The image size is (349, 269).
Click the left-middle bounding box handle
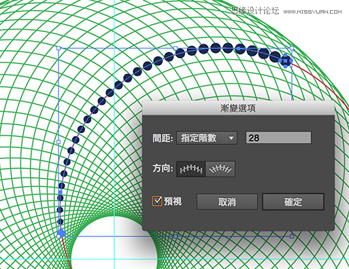pos(59,142)
